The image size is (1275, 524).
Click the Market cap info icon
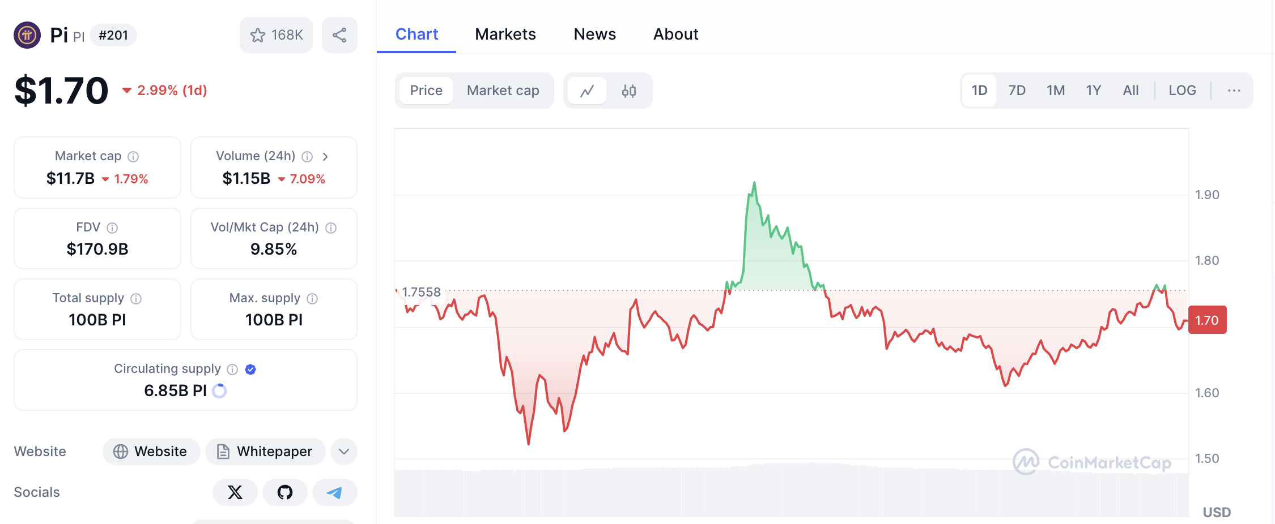(x=133, y=157)
